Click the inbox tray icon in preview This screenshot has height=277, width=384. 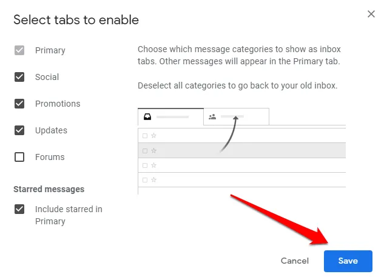147,116
